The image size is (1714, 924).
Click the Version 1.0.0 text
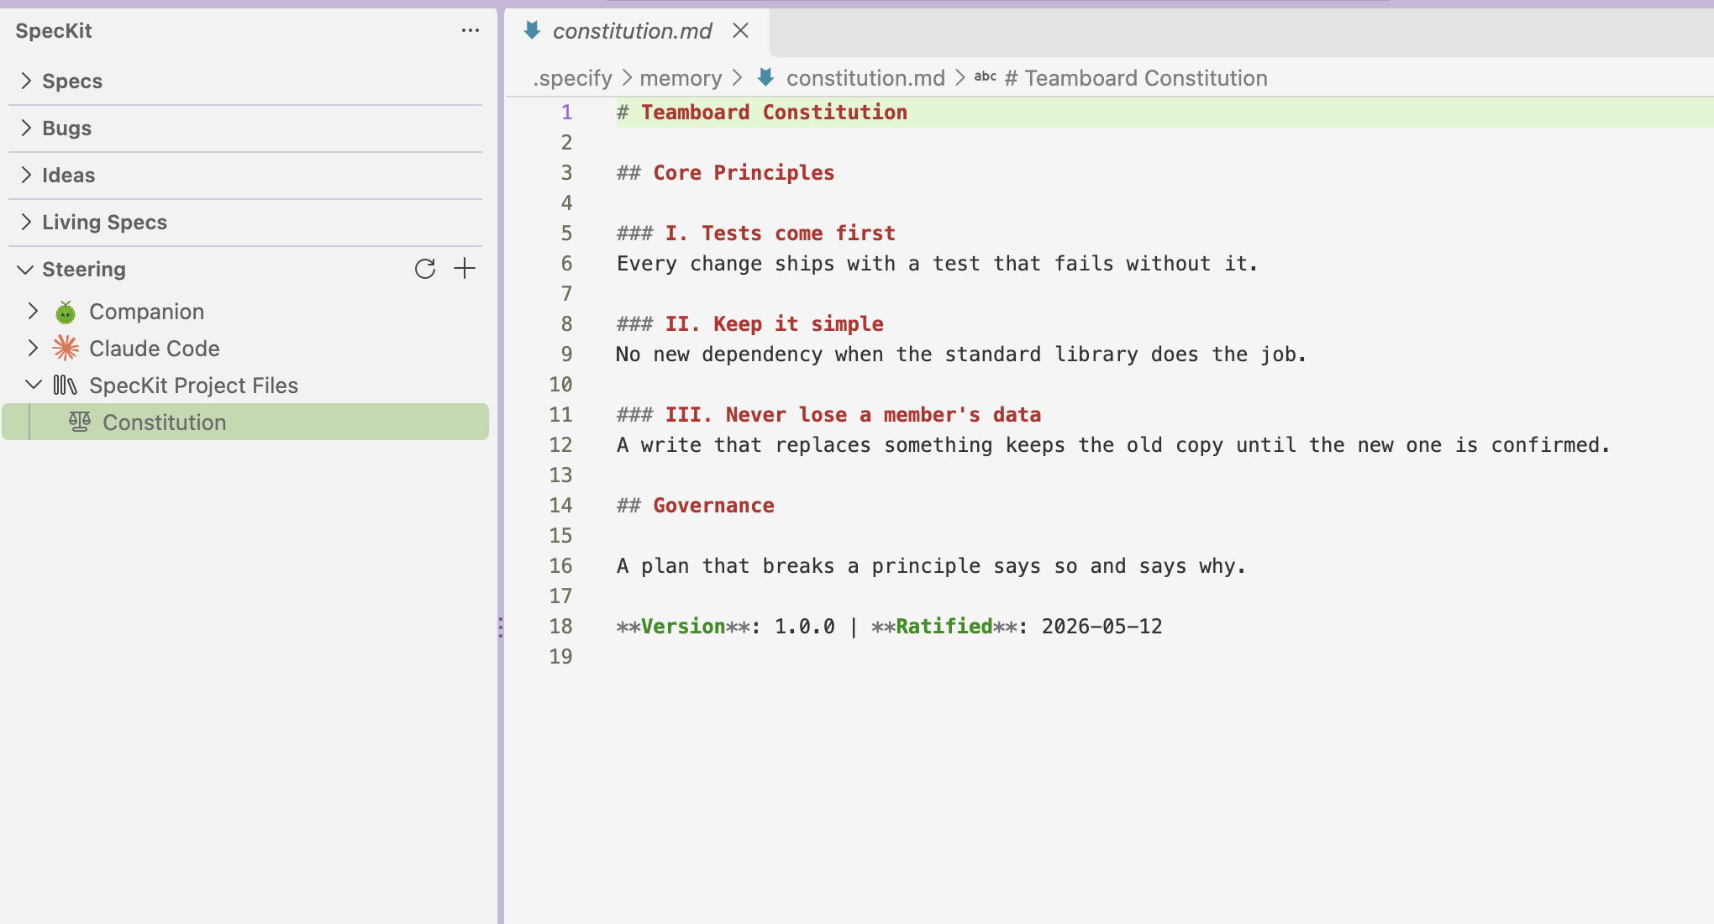tap(726, 627)
